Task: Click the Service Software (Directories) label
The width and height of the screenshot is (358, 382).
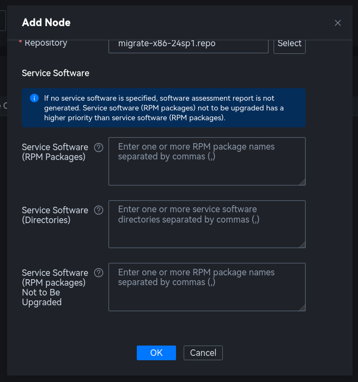Action: [x=54, y=215]
